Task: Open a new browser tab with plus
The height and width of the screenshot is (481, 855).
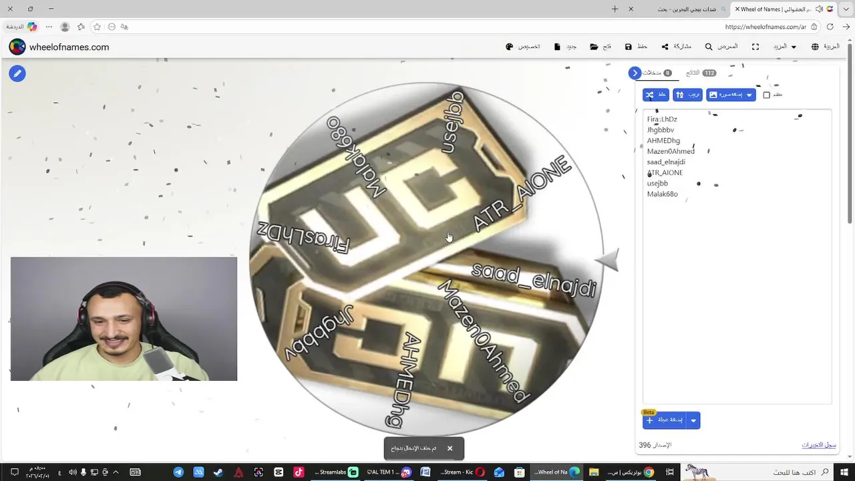Action: click(615, 9)
